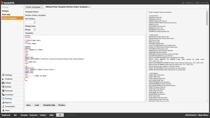Select the Terrasse department button
Viewport: 210px width, 118px height.
pyautogui.click(x=24, y=115)
